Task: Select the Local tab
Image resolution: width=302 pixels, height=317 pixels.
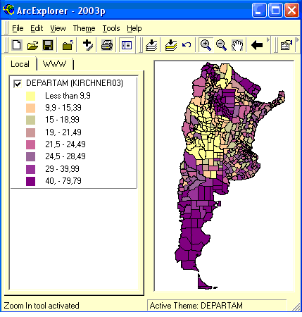Action: click(20, 64)
